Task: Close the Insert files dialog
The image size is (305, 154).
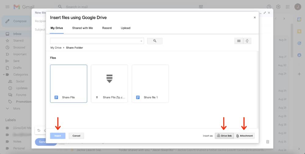Action: pyautogui.click(x=255, y=17)
